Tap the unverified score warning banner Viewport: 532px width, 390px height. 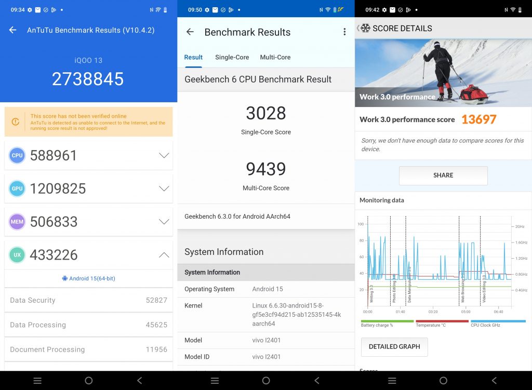(88, 122)
